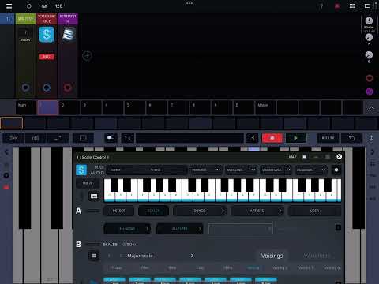Image resolution: width=379 pixels, height=284 pixels.
Task: Open Scaler settings gear icon
Action: click(x=336, y=170)
